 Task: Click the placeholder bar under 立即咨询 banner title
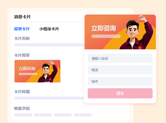106,36
